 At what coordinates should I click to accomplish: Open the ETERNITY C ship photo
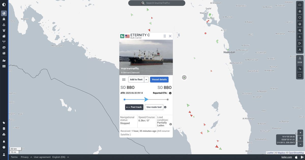point(146,57)
